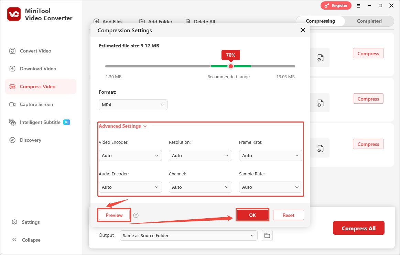Open the Resolution dropdown
The image size is (400, 255).
pos(200,155)
